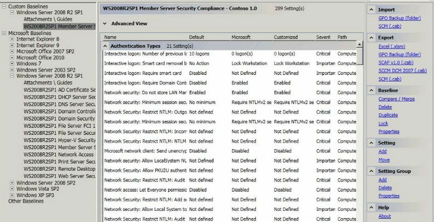
Task: Lock the selected baseline
Action: [x=383, y=123]
